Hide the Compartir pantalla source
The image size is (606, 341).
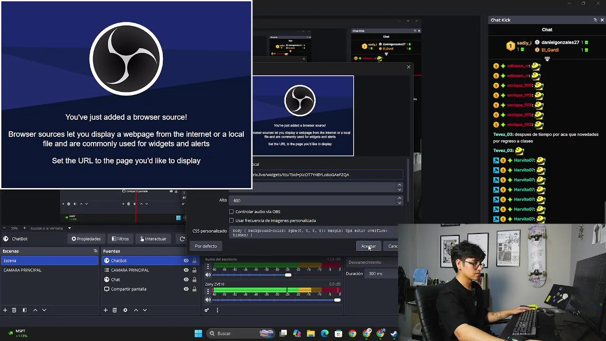[186, 289]
